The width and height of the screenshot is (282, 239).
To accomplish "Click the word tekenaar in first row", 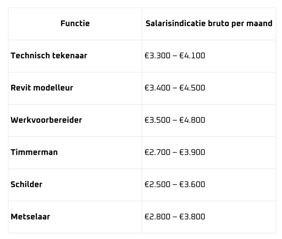I will (70, 55).
